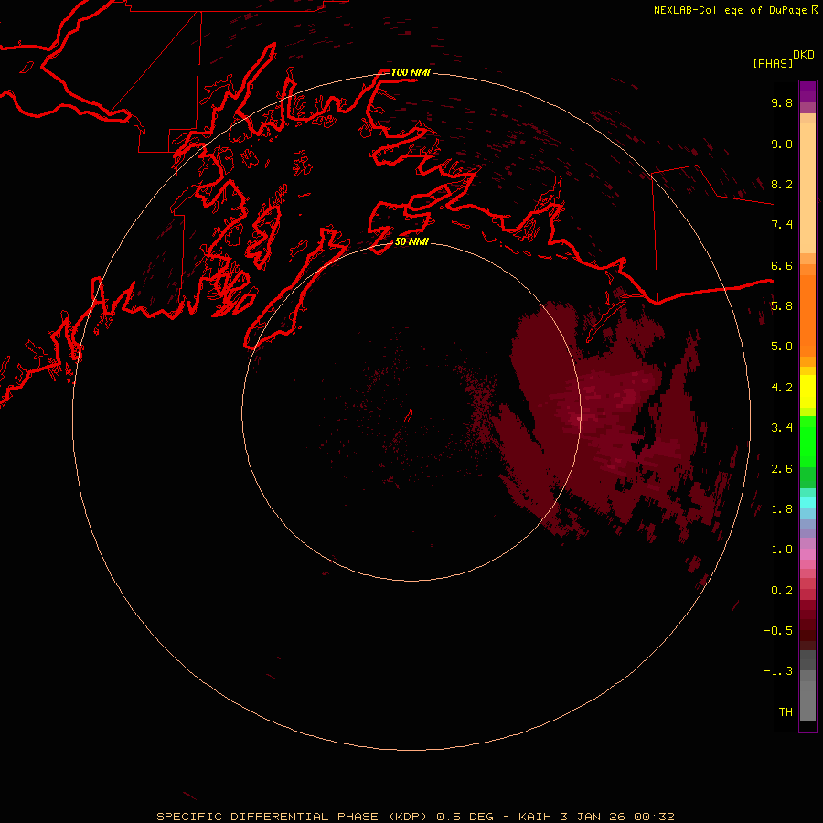Select the 6.6 scale label
This screenshot has height=823, width=823.
click(782, 265)
